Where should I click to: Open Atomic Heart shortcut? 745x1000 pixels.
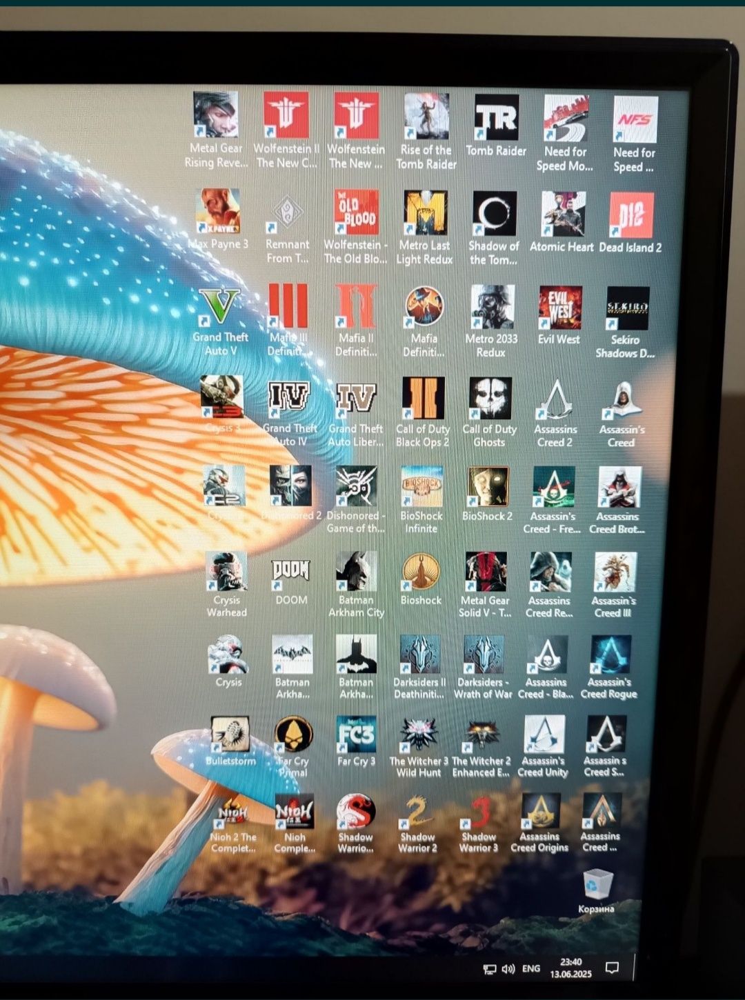point(563,214)
